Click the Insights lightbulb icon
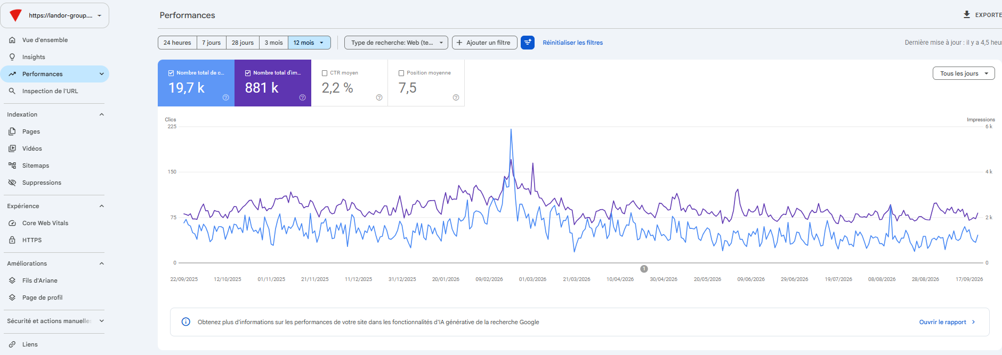This screenshot has height=355, width=1002. 12,57
